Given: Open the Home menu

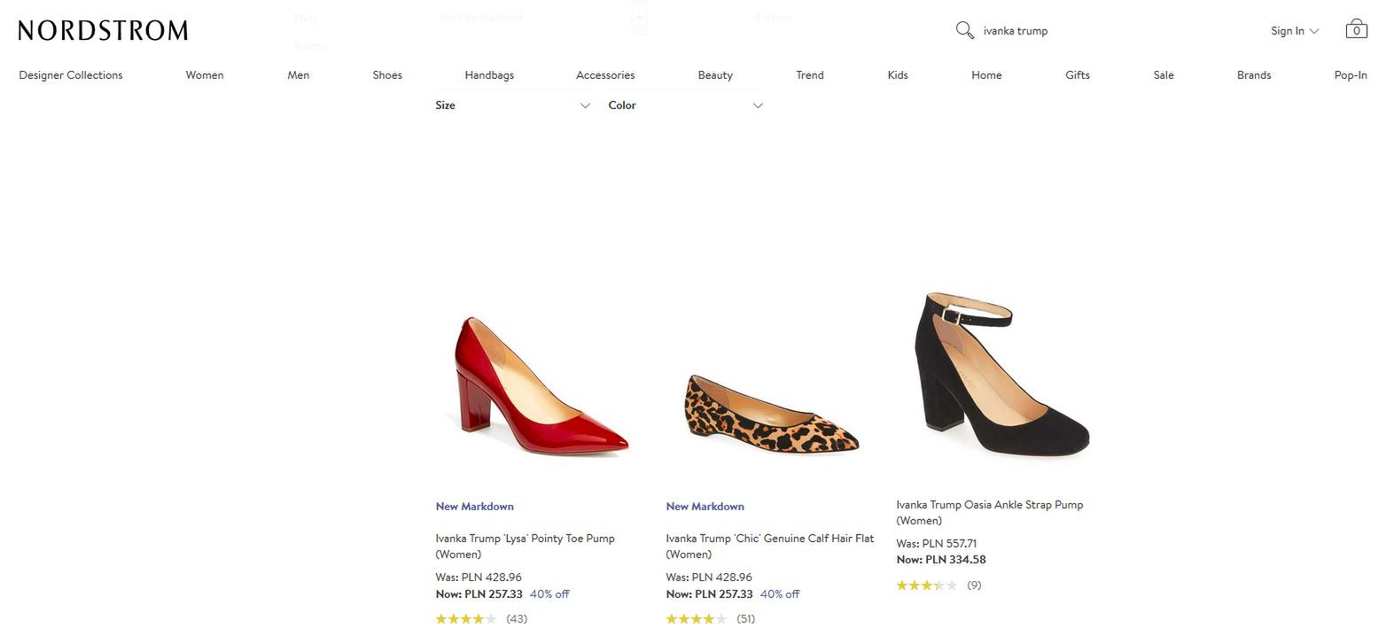Looking at the screenshot, I should (986, 75).
